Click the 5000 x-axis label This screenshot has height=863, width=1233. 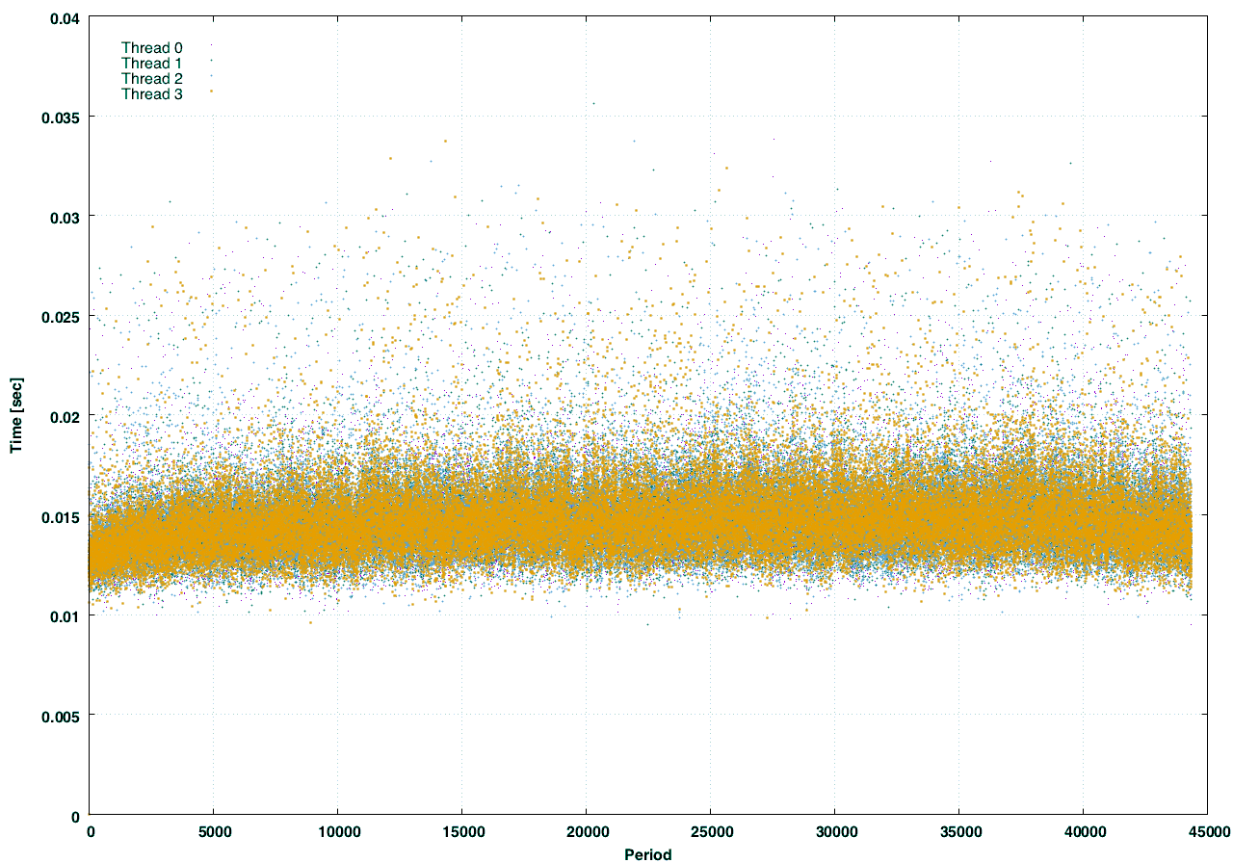pos(213,831)
